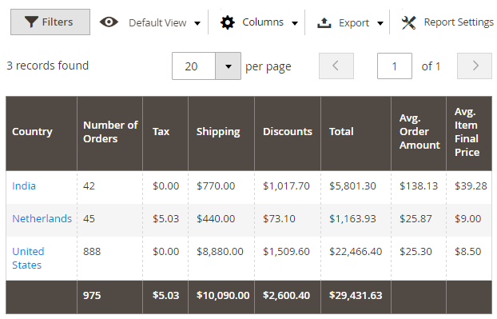Click Netherlands item price $9.00
497x319 pixels.
(468, 218)
